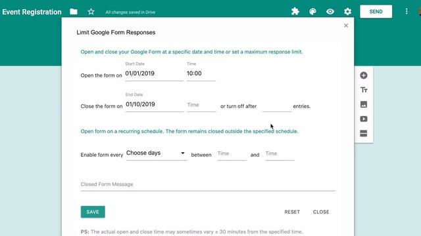
Task: Click the close Time field
Action: [201, 105]
